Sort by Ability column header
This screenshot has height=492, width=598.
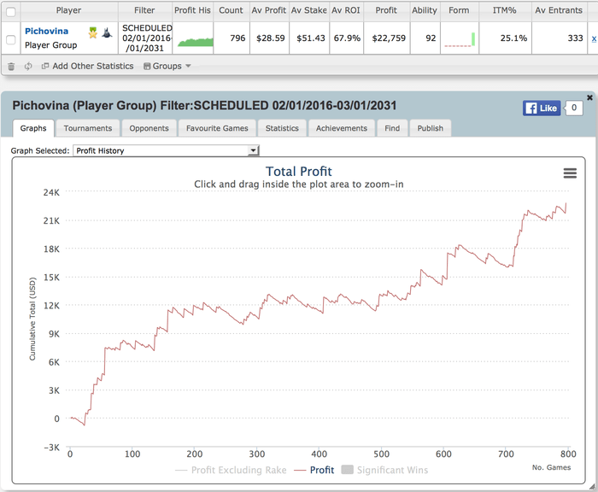coord(425,10)
